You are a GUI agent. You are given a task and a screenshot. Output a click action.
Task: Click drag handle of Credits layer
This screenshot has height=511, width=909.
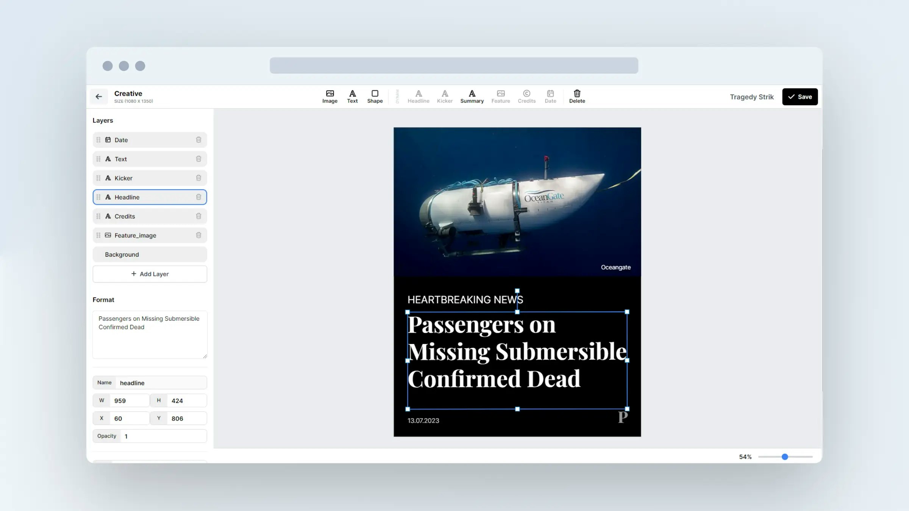point(98,216)
